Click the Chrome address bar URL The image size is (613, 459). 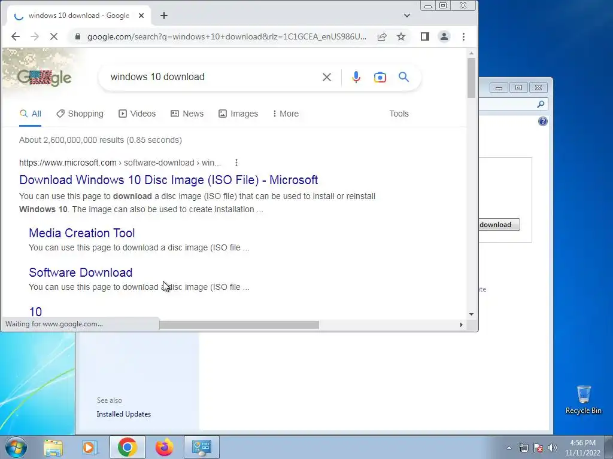[227, 36]
